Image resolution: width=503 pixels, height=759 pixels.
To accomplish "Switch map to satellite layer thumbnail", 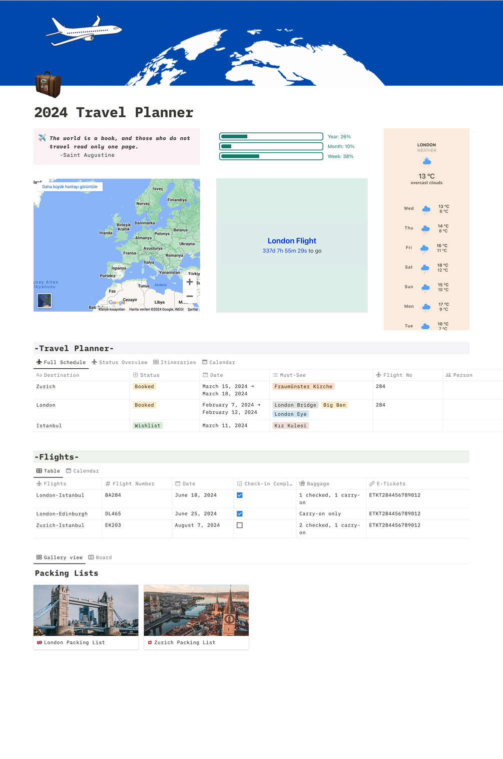I will [x=45, y=301].
